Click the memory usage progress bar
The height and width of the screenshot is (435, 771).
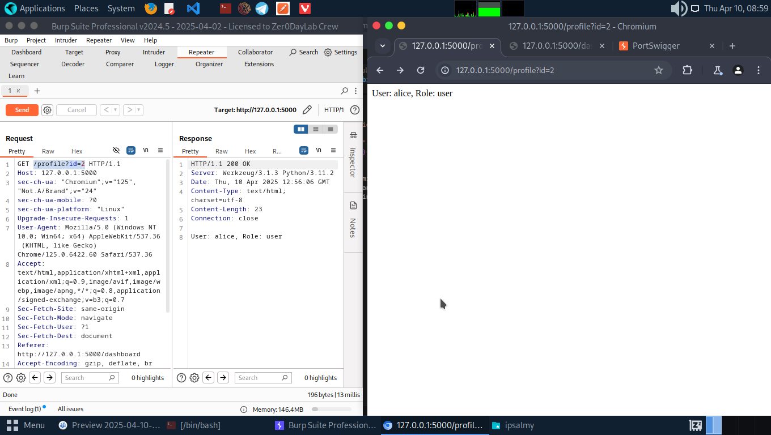coord(331,410)
